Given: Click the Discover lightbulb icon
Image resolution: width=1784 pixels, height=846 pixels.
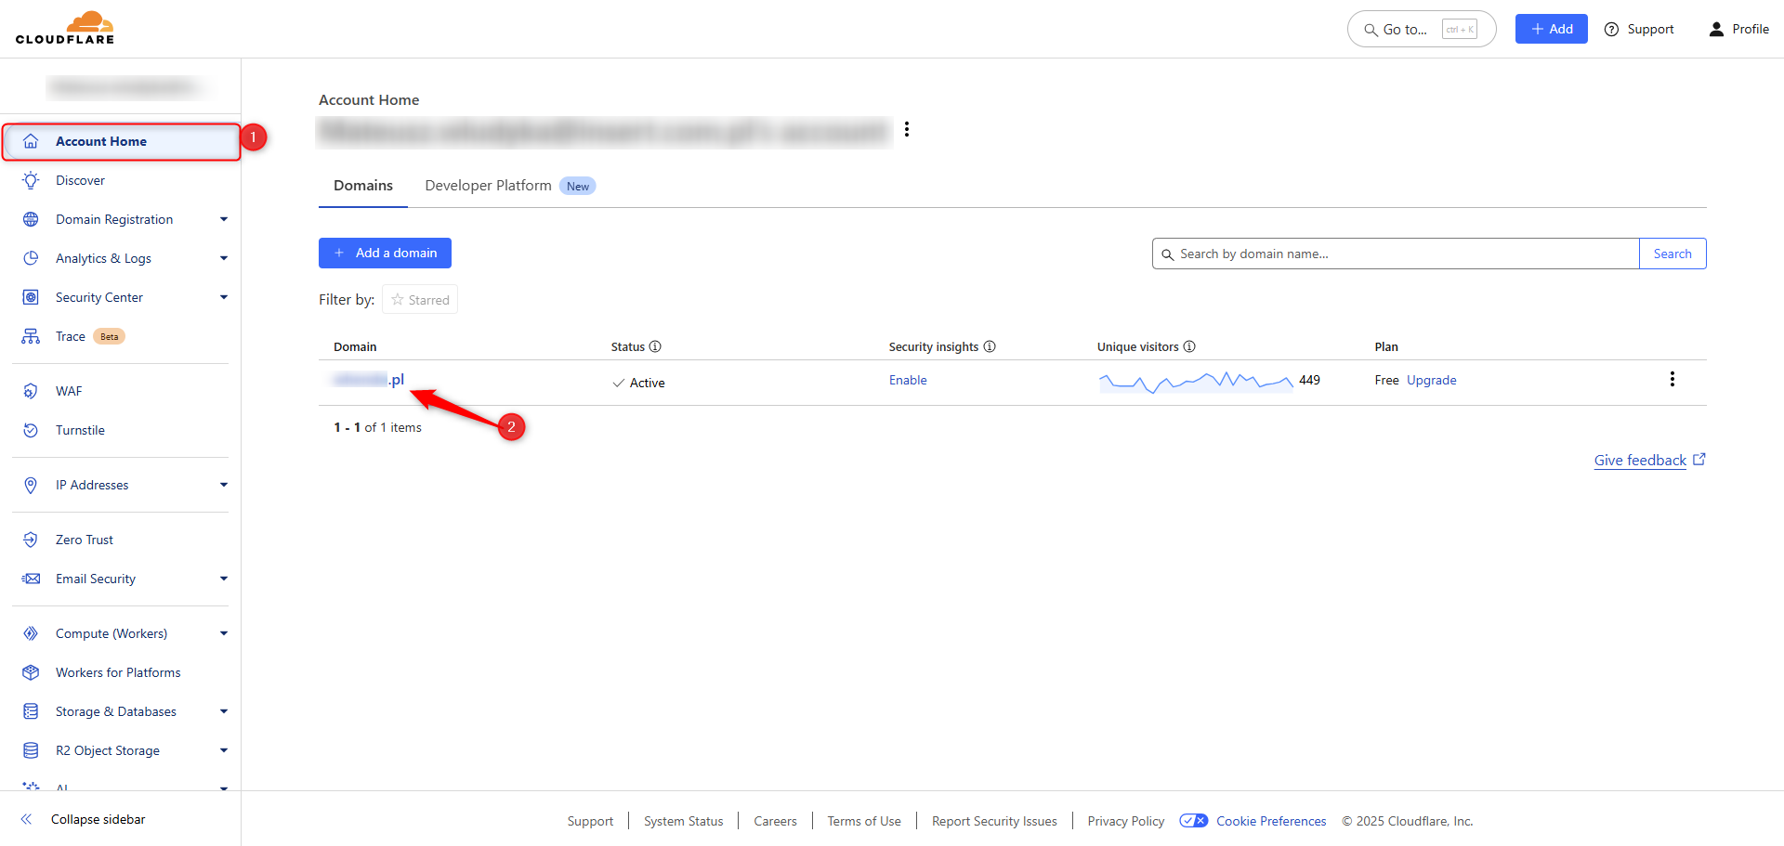Looking at the screenshot, I should pyautogui.click(x=31, y=180).
